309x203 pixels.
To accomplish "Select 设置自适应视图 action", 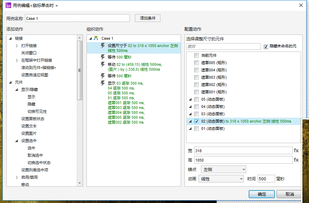I will point(35,75).
